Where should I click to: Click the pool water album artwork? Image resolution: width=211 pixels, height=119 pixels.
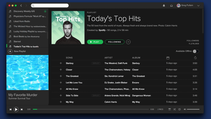(x=27, y=72)
